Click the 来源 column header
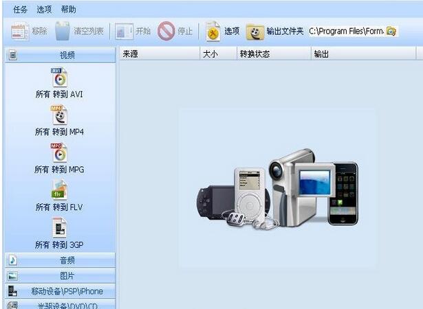423x309 pixels. [160, 54]
